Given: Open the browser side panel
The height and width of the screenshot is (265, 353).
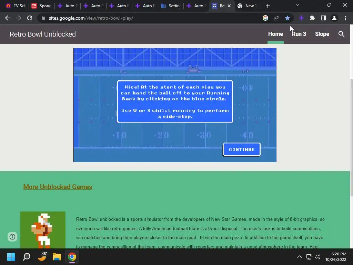Looking at the screenshot, I should (x=323, y=18).
